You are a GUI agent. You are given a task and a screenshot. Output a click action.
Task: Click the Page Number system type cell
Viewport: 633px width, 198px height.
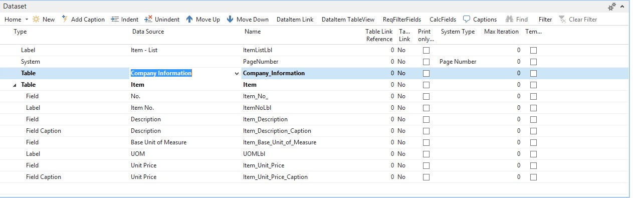click(x=458, y=62)
